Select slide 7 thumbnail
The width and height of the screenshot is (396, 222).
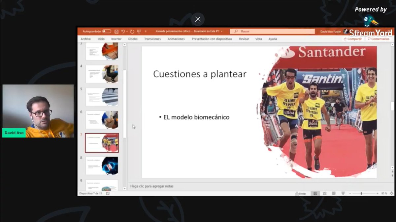[x=102, y=143]
